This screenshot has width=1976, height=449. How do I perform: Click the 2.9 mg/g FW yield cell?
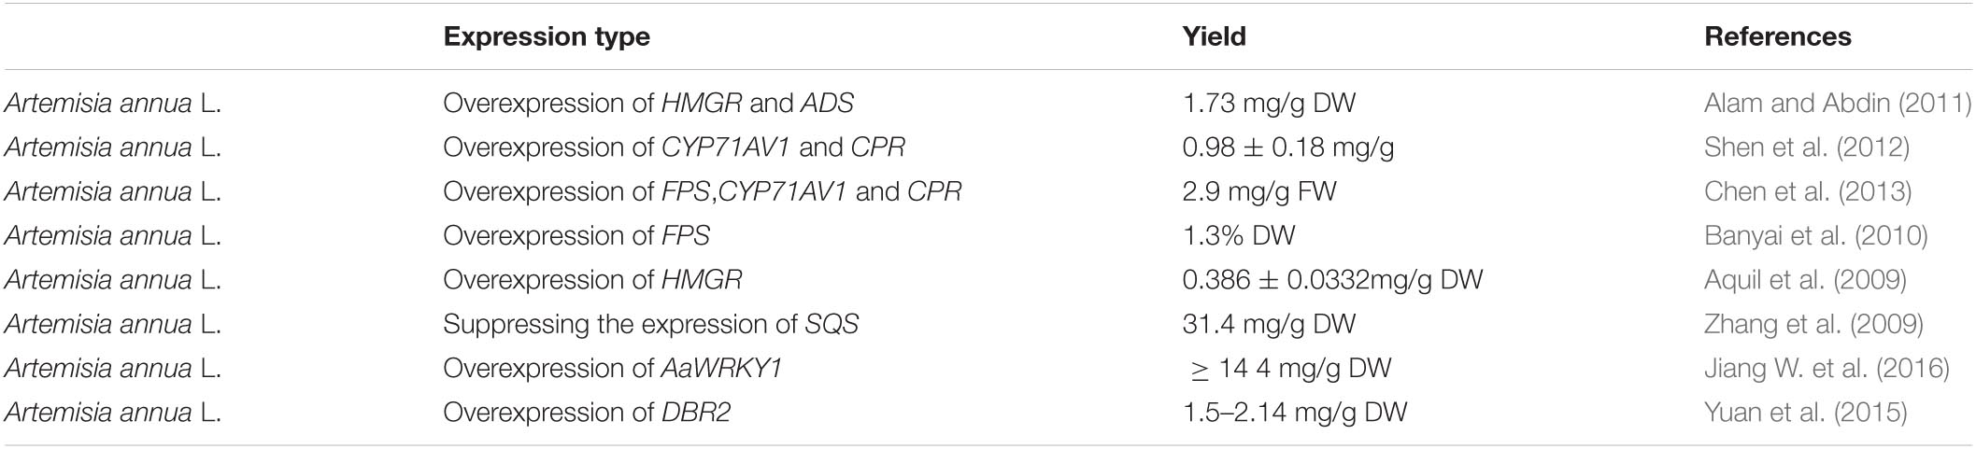1259,191
